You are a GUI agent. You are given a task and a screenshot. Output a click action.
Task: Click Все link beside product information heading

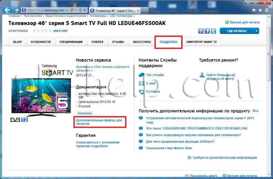(255, 111)
